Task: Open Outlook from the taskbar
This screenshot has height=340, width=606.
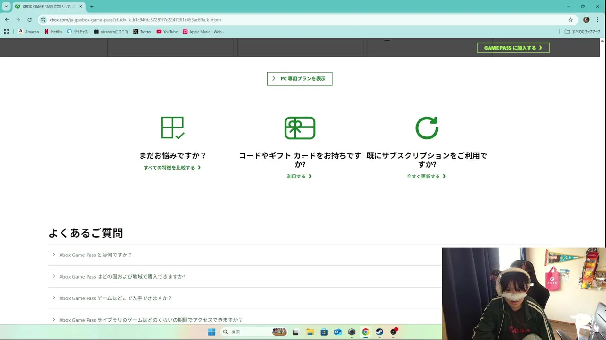Action: tap(338, 332)
